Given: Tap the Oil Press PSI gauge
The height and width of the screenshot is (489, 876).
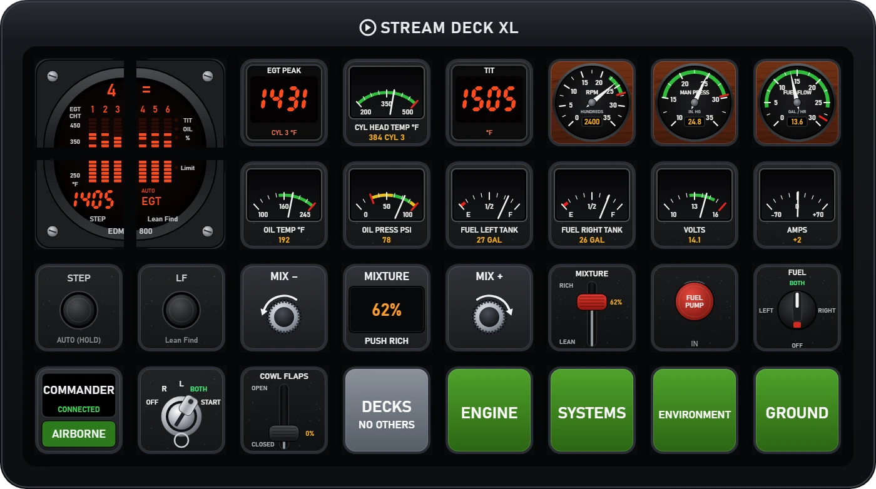Looking at the screenshot, I should click(387, 205).
